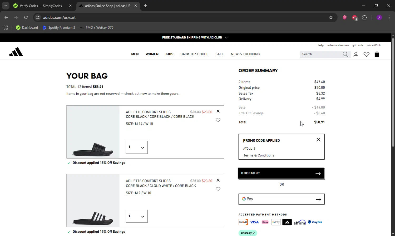
Task: Open the account profile icon
Action: point(356,54)
